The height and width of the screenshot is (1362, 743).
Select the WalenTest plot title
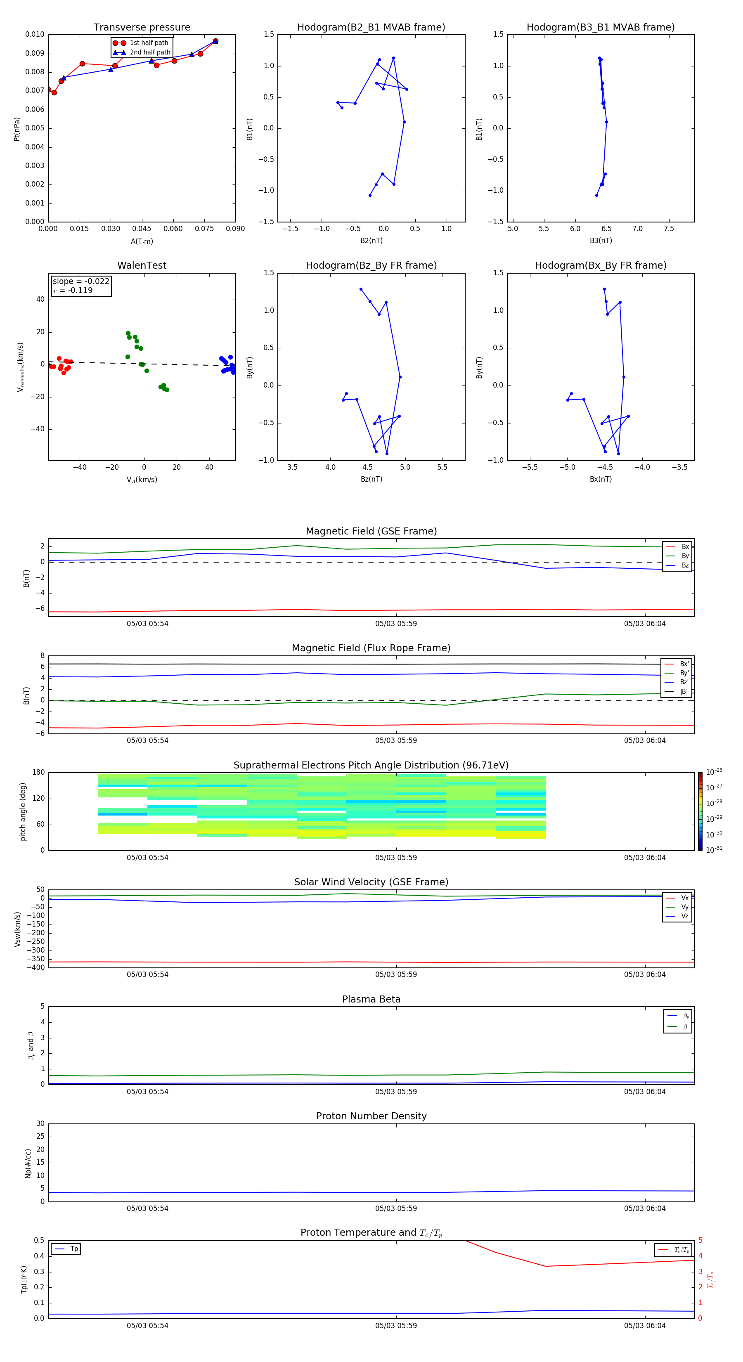pos(142,265)
